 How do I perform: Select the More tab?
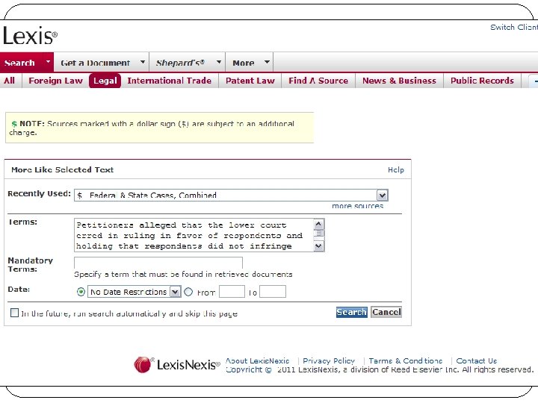(x=244, y=63)
